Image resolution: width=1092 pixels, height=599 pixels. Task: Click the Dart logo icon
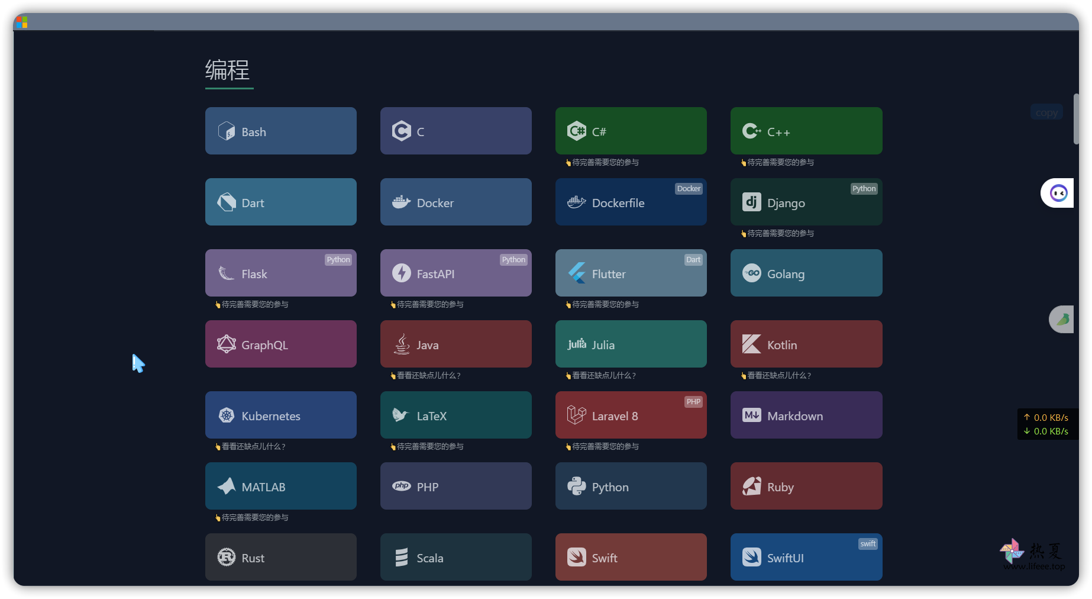tap(226, 202)
